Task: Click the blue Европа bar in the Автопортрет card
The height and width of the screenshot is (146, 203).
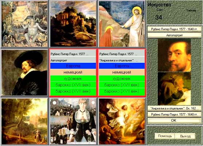Action: tap(73, 66)
